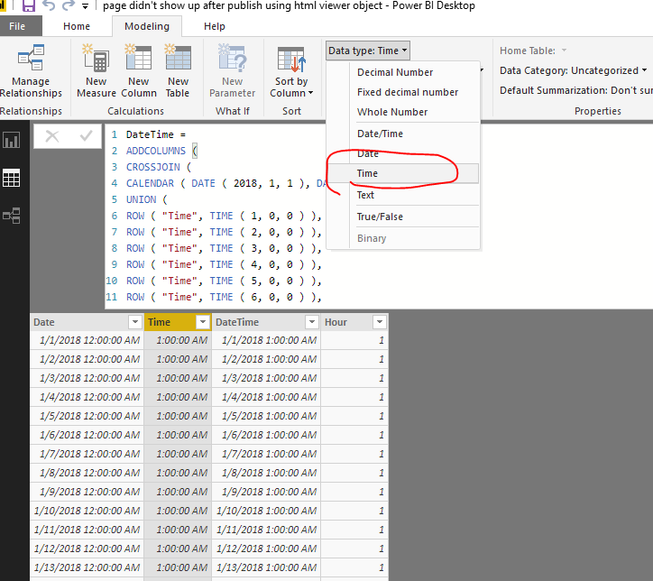Click the CROSSJOIN line in formula
653x581 pixels.
(x=158, y=167)
